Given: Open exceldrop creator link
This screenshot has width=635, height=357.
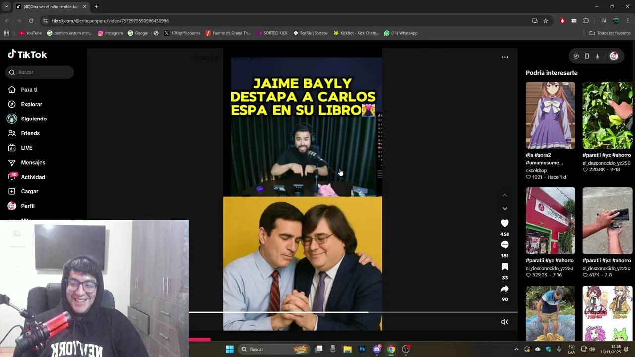Looking at the screenshot, I should click(x=536, y=170).
